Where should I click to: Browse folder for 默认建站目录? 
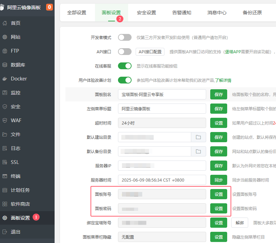tap(198, 137)
